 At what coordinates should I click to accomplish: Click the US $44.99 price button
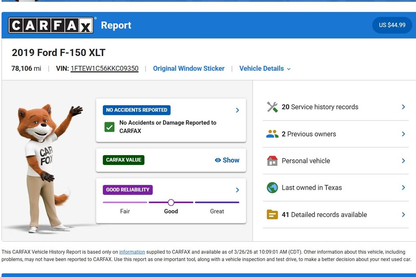pos(392,25)
